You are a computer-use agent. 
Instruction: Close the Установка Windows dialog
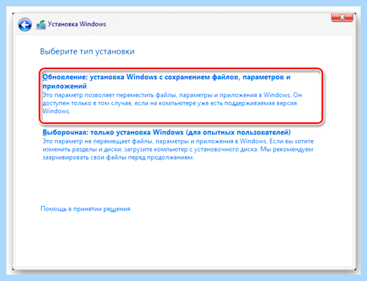342,18
